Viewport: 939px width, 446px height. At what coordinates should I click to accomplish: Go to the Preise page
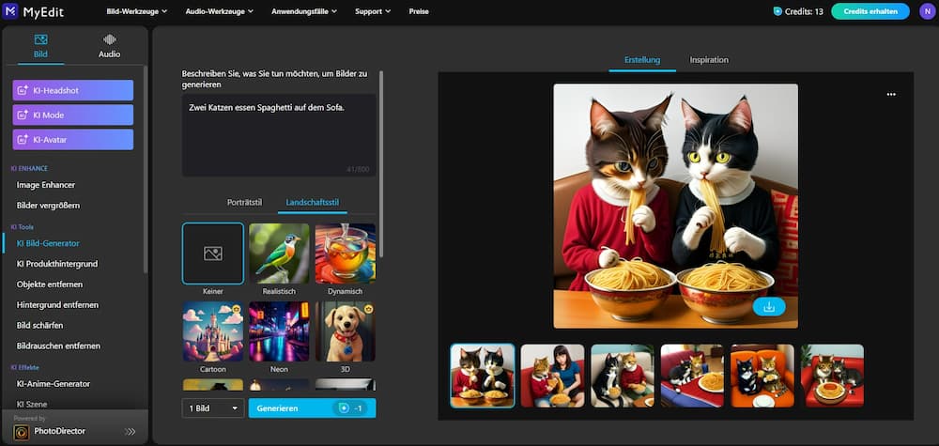point(419,11)
